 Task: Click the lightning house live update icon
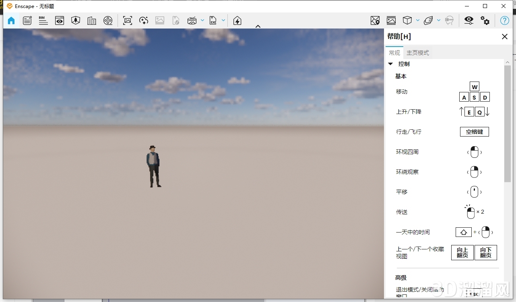tap(237, 20)
